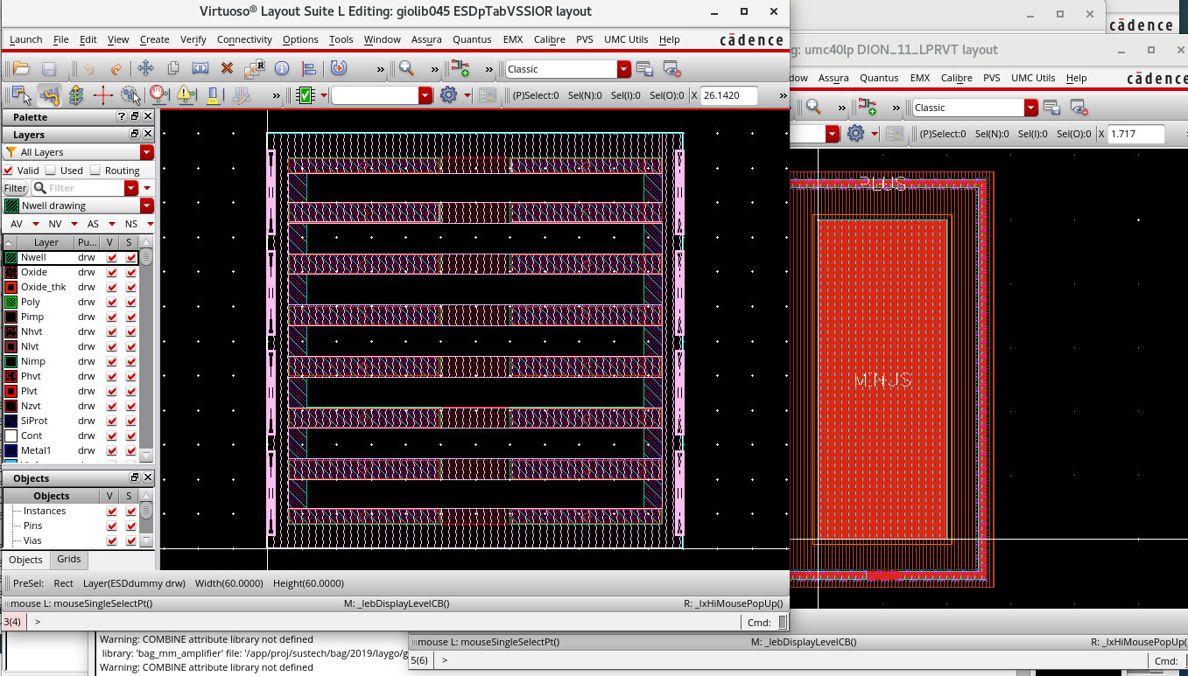The height and width of the screenshot is (676, 1188).
Task: Toggle visibility checkbox for Poly layer
Action: 111,302
